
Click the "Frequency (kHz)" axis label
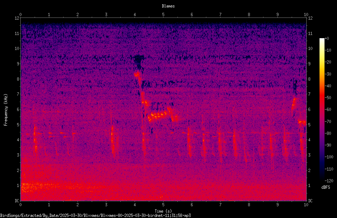coord(6,110)
